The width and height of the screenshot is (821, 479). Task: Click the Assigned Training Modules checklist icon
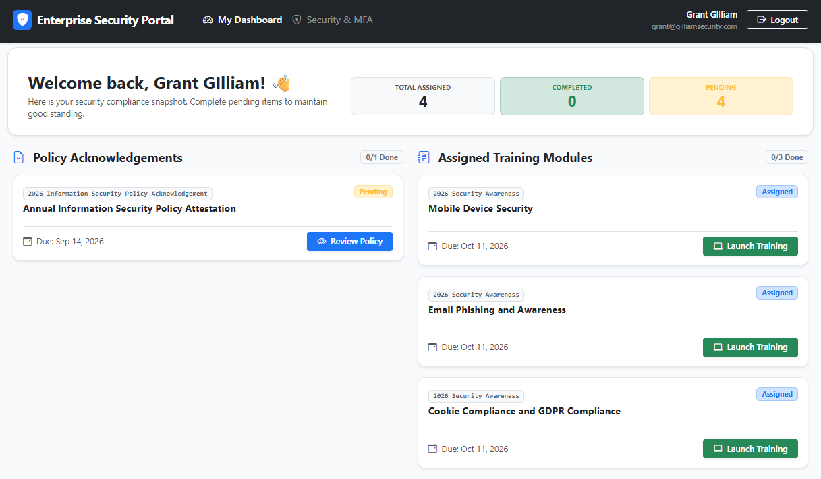pos(424,157)
